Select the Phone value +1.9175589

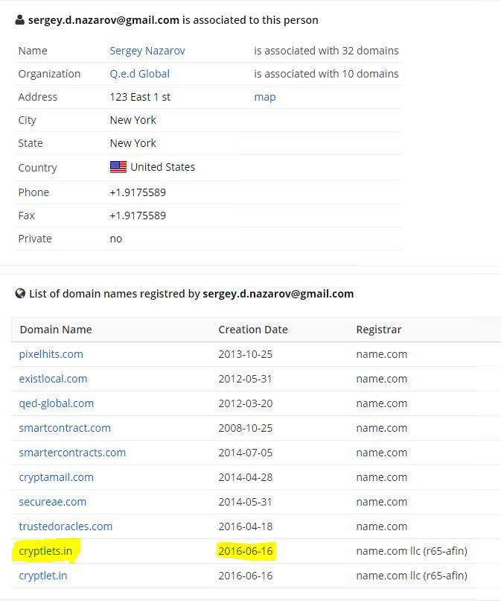click(138, 192)
